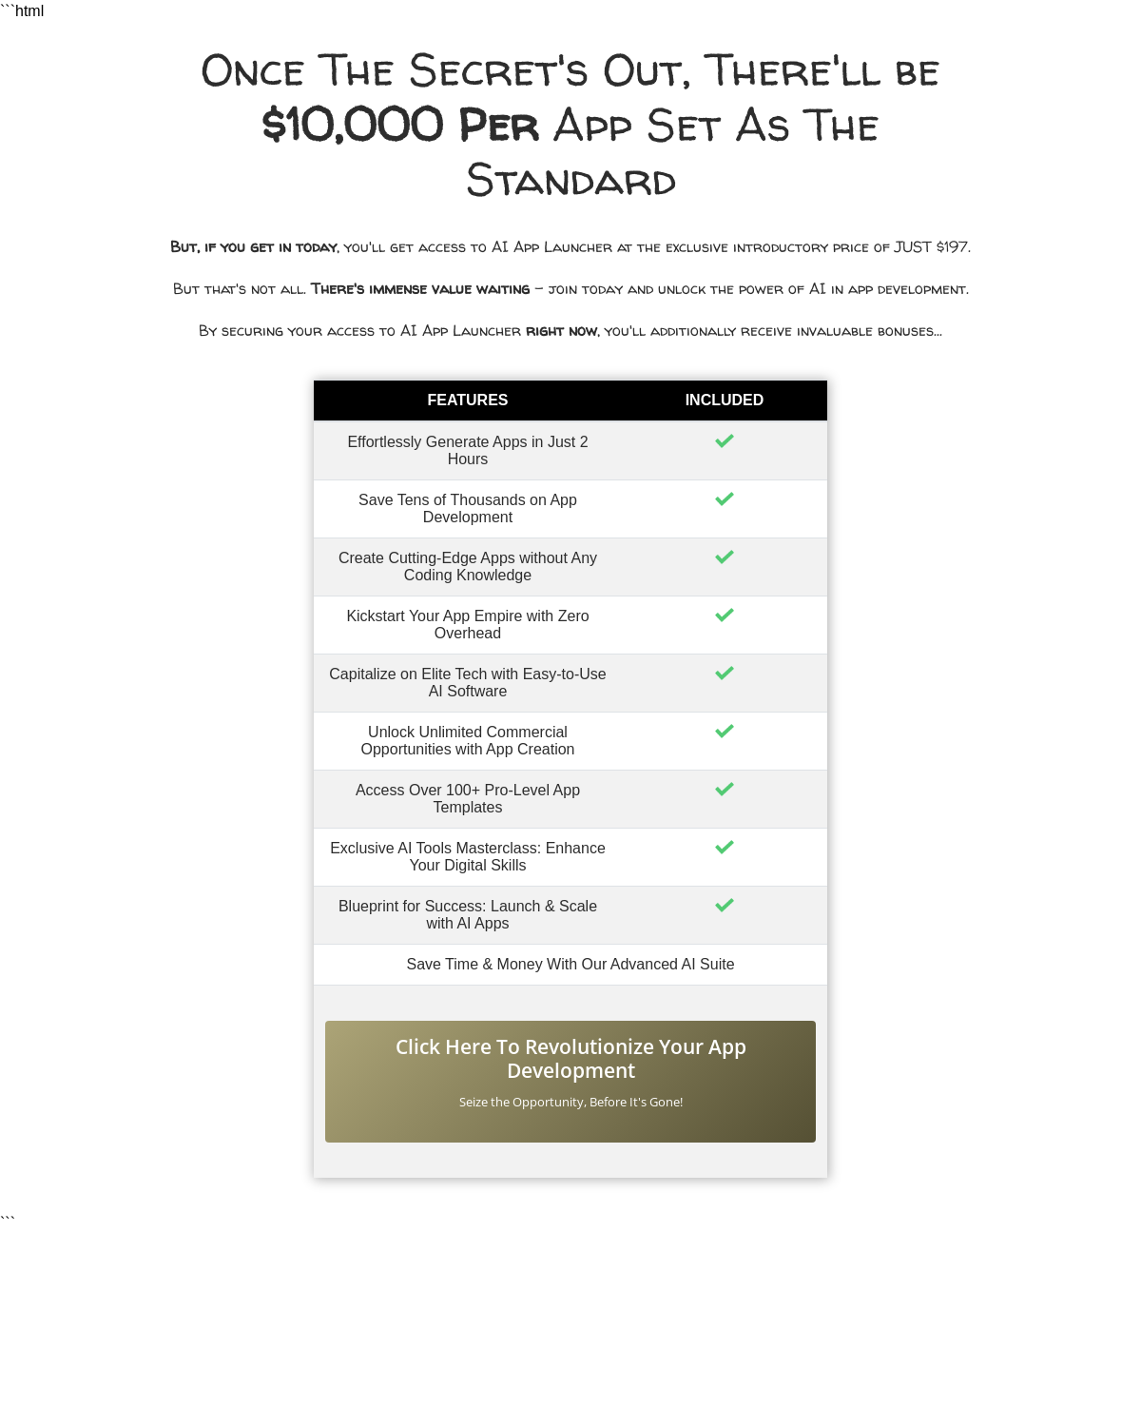Viewport: 1141px width, 1427px height.
Task: Click the Kickstart Your App Empire feature text
Action: [468, 625]
